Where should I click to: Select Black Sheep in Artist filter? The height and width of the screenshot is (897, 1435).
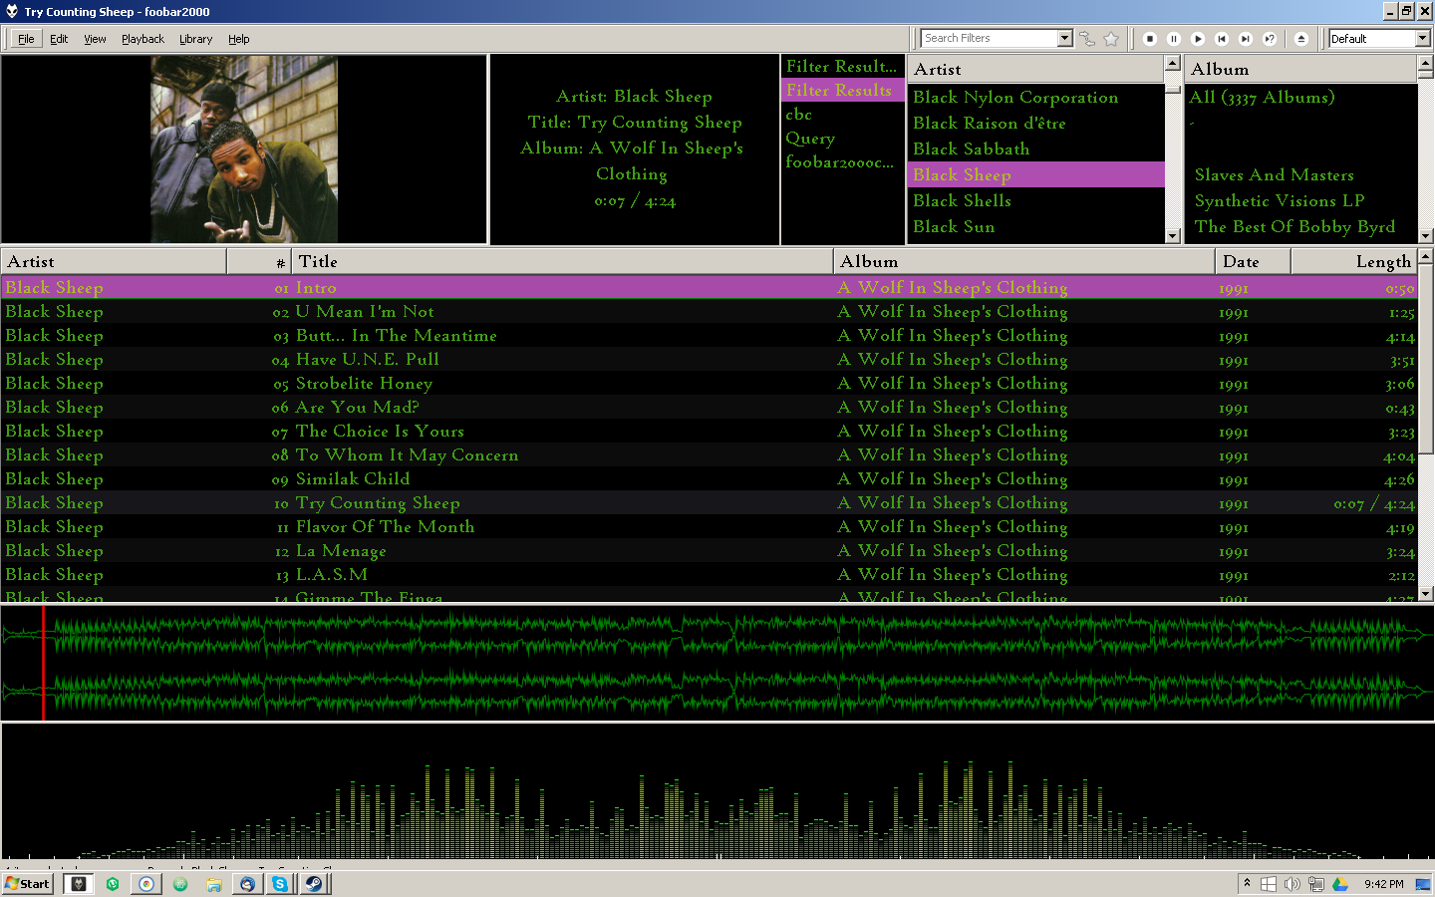pyautogui.click(x=1036, y=174)
